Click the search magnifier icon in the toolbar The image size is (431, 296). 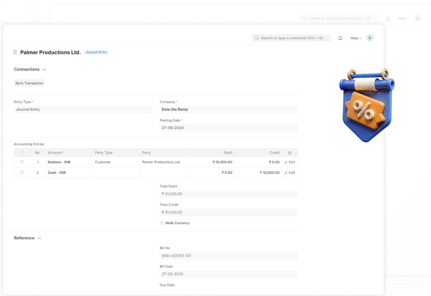(257, 38)
